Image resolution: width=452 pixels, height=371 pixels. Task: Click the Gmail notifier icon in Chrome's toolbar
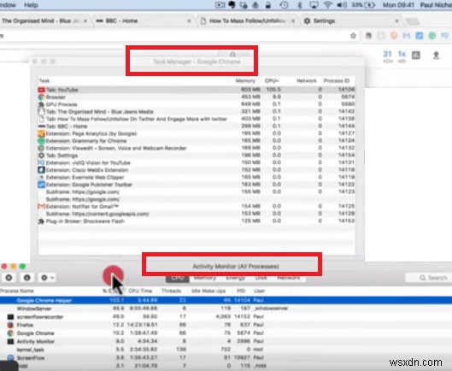pos(407,36)
